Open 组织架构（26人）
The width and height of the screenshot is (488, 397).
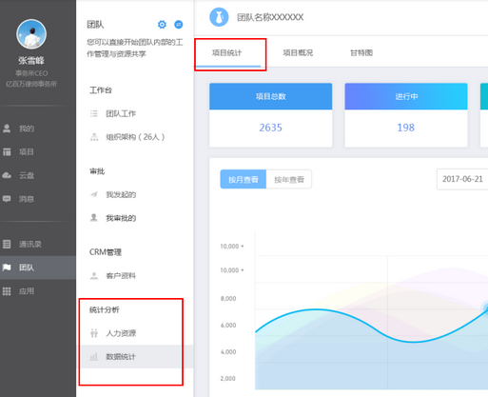[135, 137]
